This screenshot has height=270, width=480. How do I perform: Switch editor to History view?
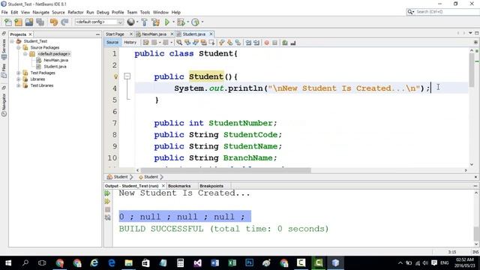coord(130,43)
